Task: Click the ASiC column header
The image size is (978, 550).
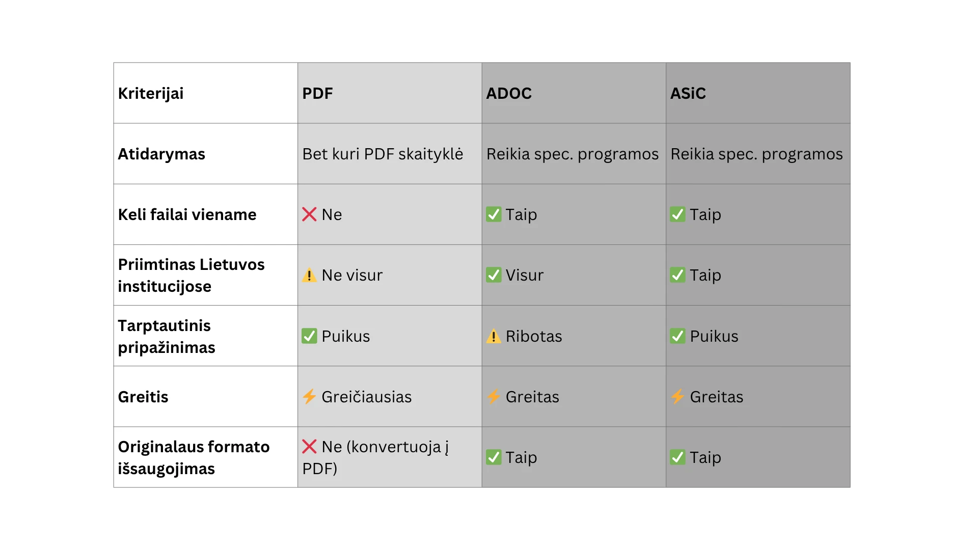Action: (x=688, y=93)
